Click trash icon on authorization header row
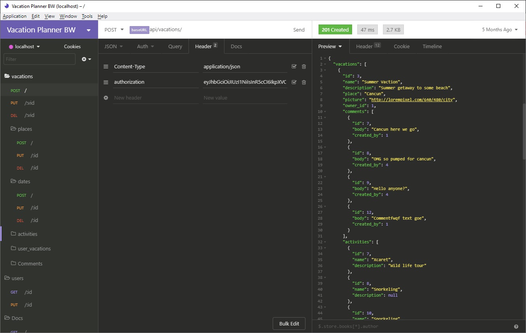Viewport: 526px width, 333px height. (304, 82)
